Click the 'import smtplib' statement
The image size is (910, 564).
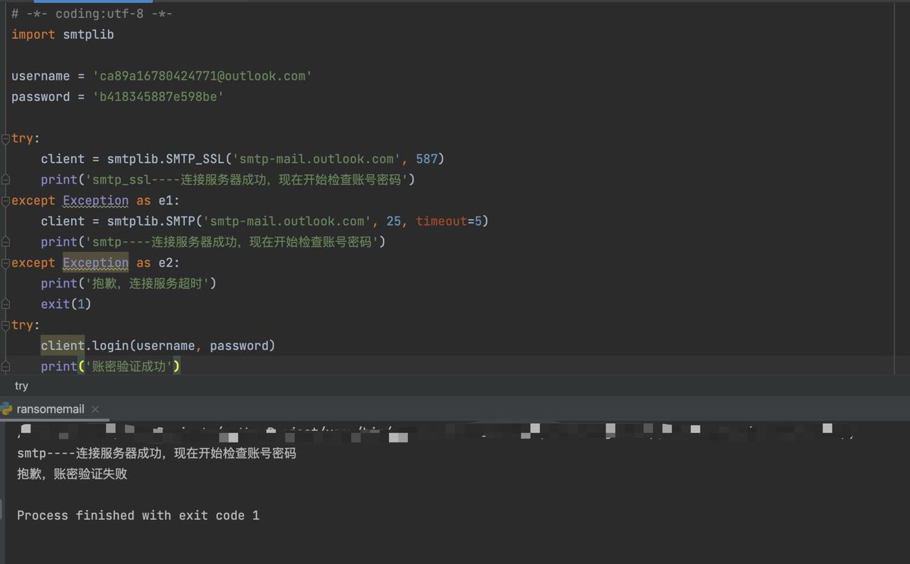tap(63, 34)
